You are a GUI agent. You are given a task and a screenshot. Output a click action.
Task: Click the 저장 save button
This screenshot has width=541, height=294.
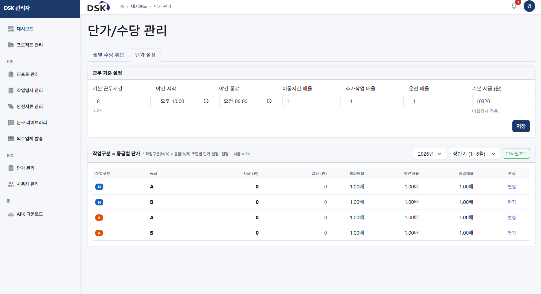(521, 126)
